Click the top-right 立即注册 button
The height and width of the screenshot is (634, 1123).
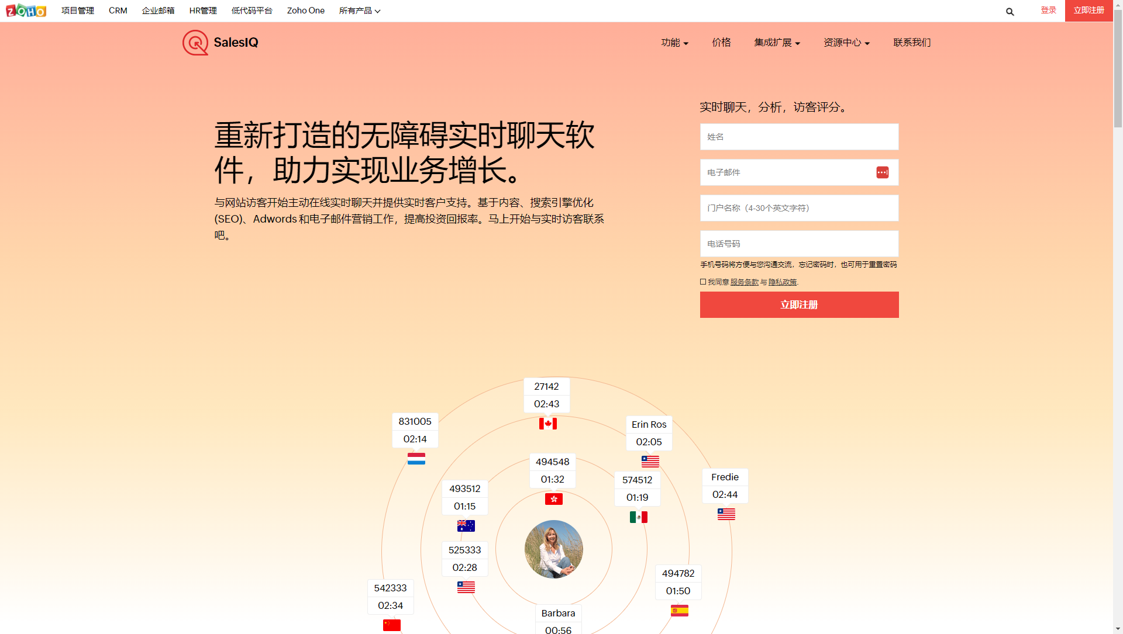1089,11
